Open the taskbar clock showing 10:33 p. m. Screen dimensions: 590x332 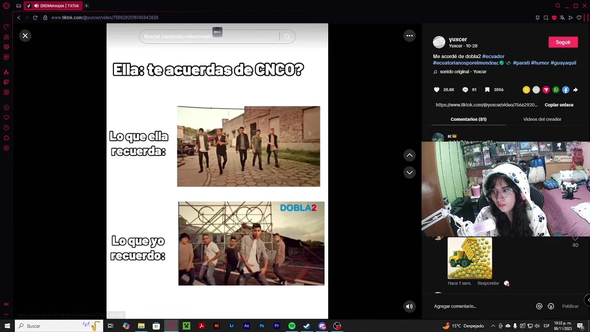tap(562, 326)
